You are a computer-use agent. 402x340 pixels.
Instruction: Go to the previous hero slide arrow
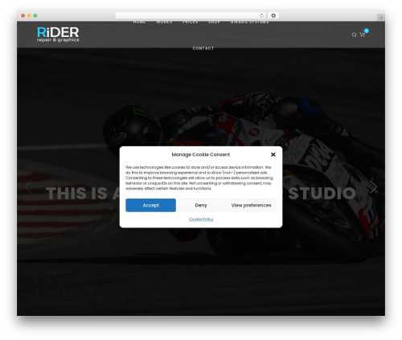click(28, 187)
